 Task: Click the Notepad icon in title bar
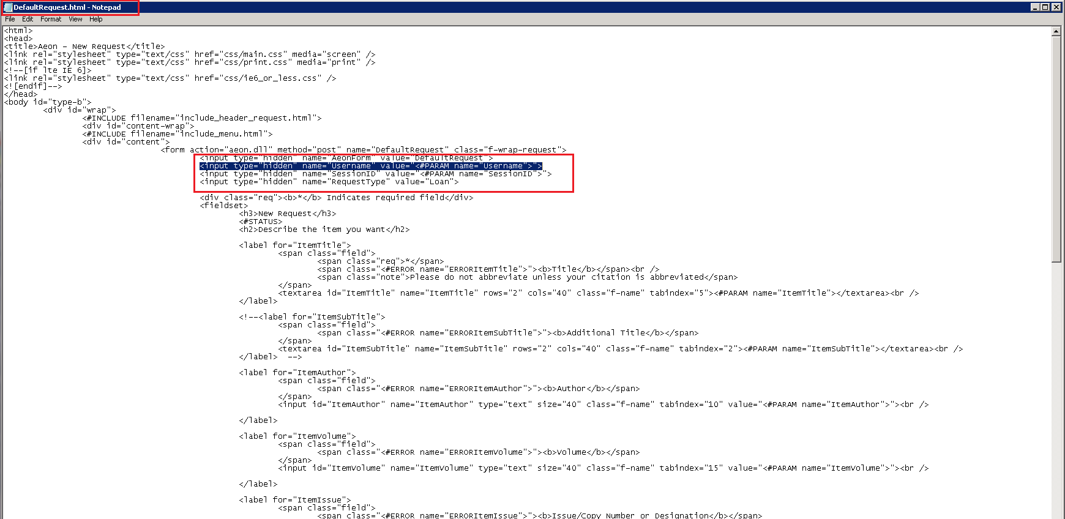pyautogui.click(x=8, y=7)
